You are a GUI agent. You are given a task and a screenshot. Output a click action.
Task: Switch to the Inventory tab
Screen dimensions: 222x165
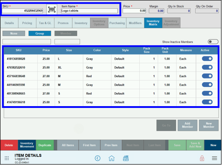(81, 23)
